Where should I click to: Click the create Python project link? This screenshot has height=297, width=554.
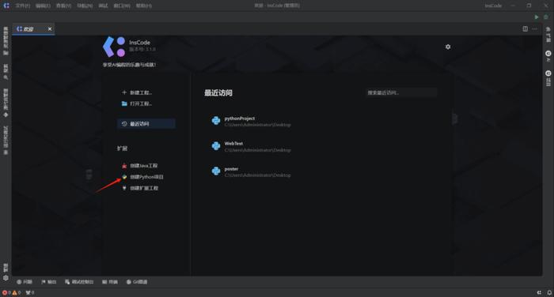pyautogui.click(x=142, y=177)
